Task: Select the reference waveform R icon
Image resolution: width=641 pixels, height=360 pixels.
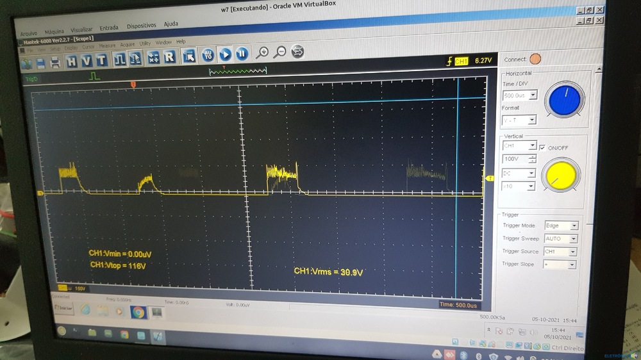Action: coord(169,57)
